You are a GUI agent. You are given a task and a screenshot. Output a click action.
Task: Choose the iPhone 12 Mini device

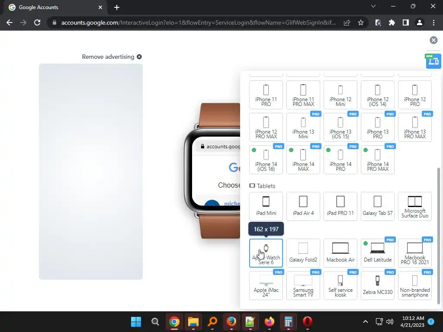(x=340, y=95)
